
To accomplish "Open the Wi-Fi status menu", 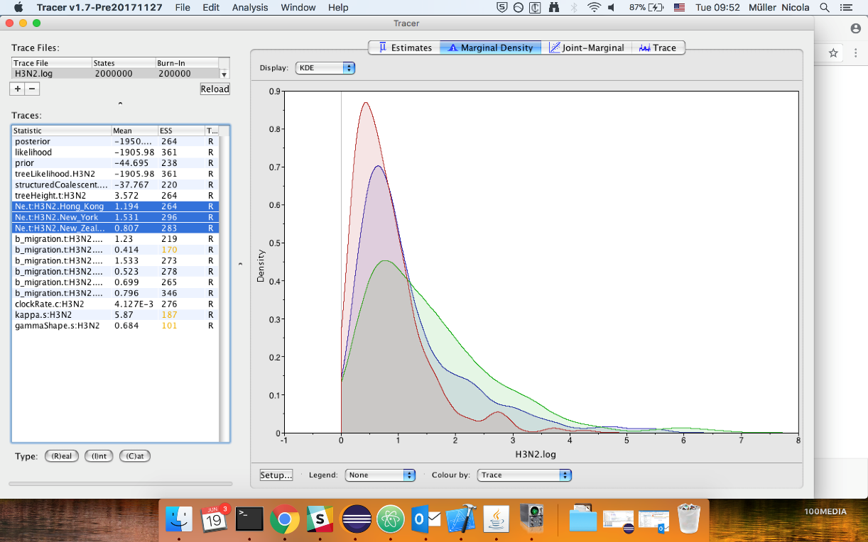I will 594,7.
